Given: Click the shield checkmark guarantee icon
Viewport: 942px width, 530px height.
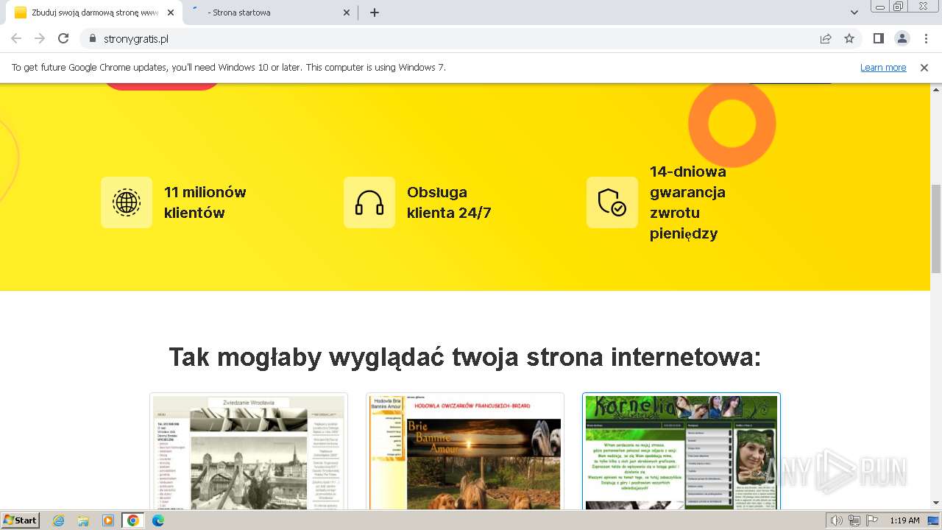Looking at the screenshot, I should tap(612, 202).
